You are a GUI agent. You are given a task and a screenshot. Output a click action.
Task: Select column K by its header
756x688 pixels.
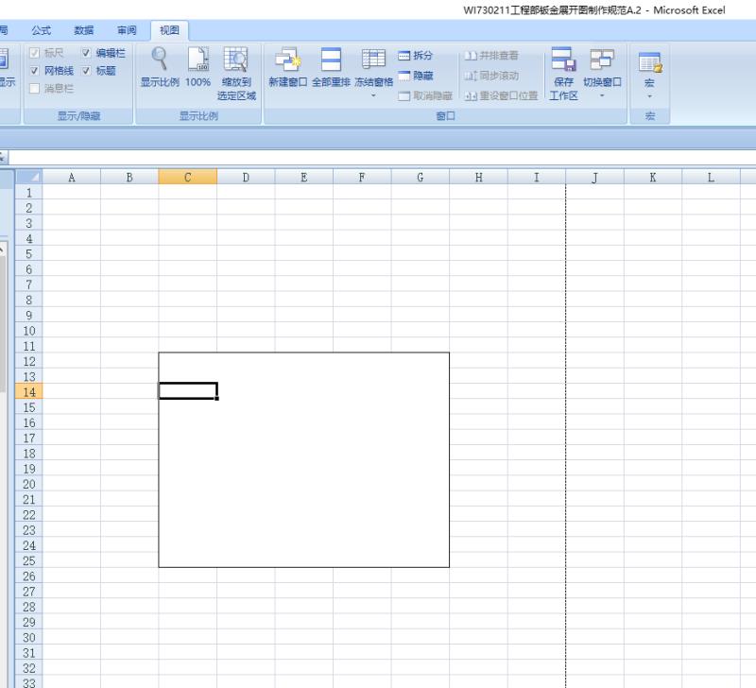point(653,177)
